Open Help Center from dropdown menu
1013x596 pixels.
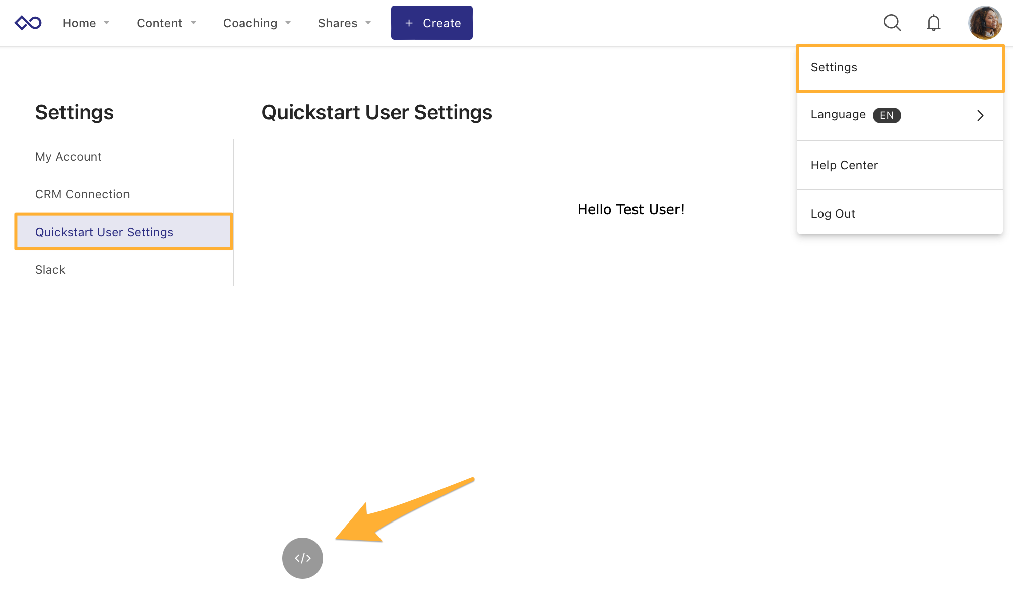tap(844, 165)
